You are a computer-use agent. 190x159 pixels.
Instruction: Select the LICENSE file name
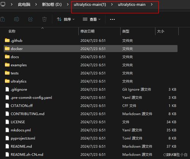point(18,122)
